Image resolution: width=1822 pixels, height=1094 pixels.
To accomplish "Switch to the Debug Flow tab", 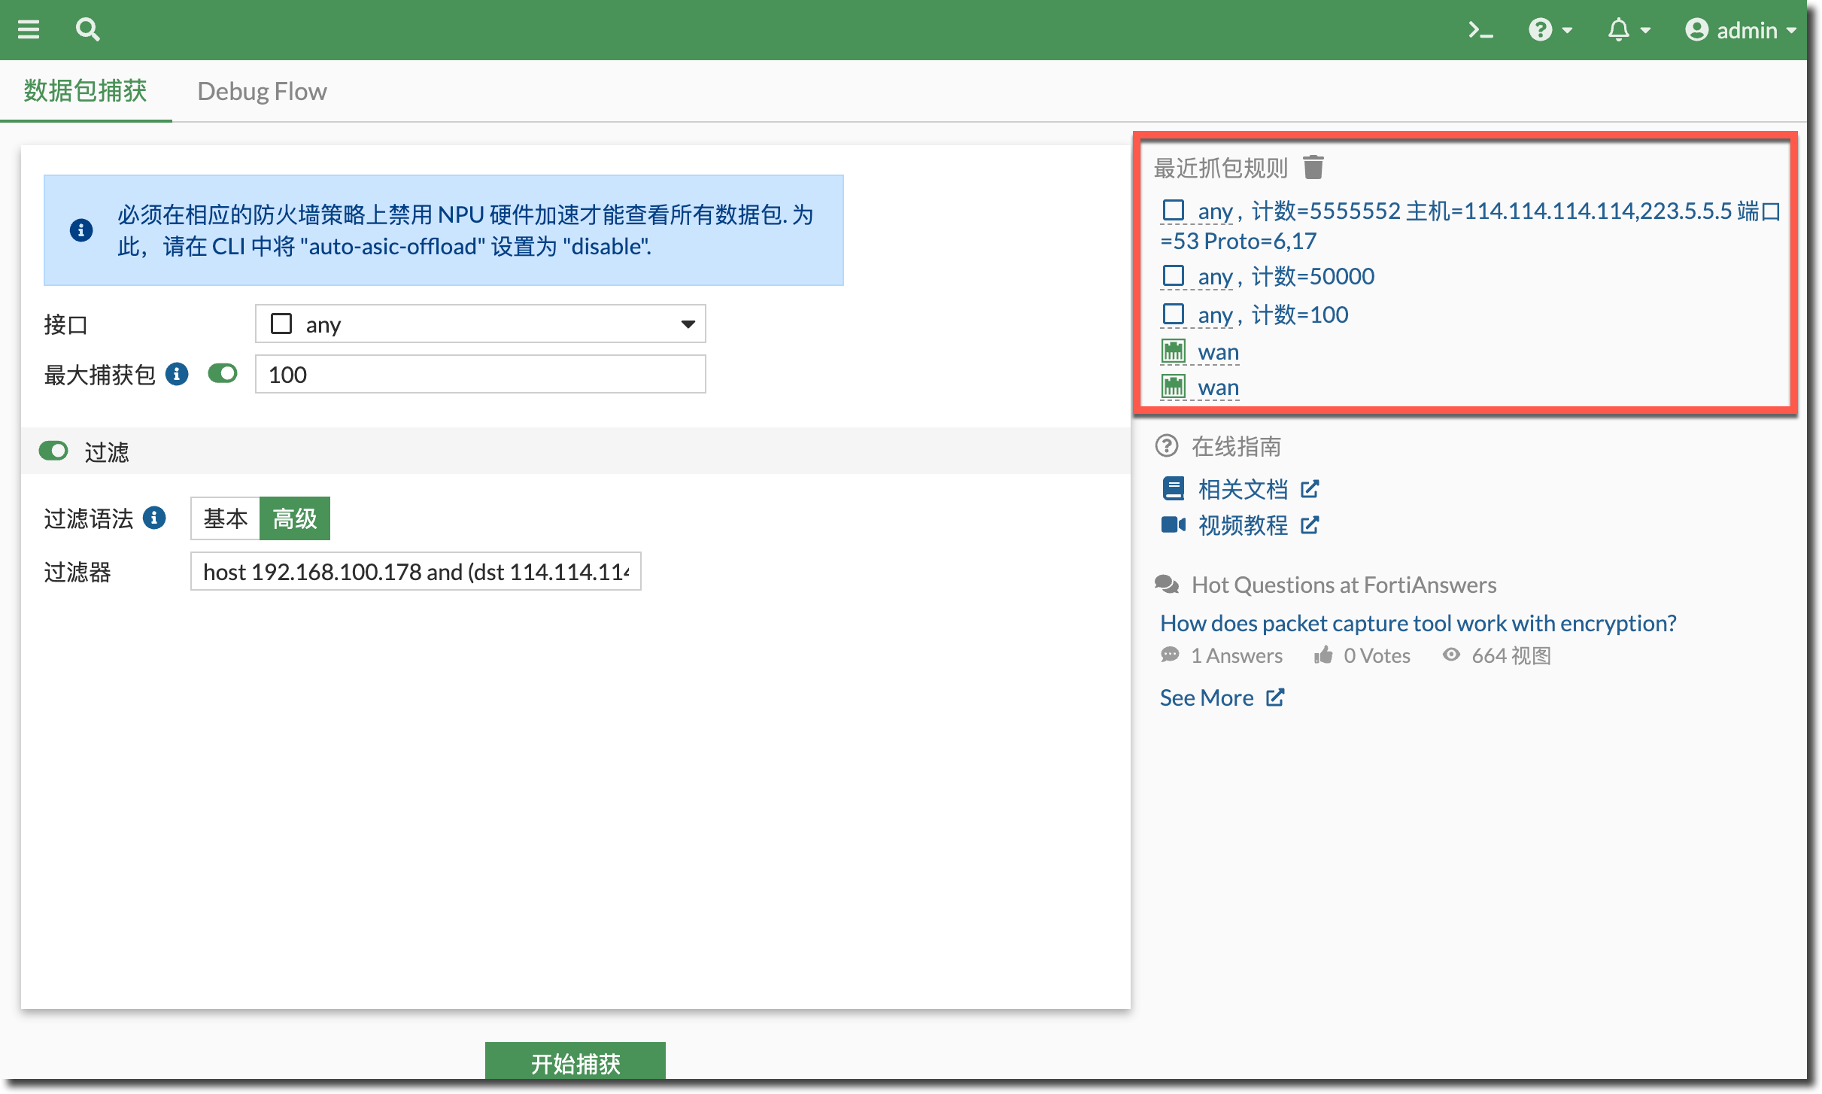I will pyautogui.click(x=262, y=91).
